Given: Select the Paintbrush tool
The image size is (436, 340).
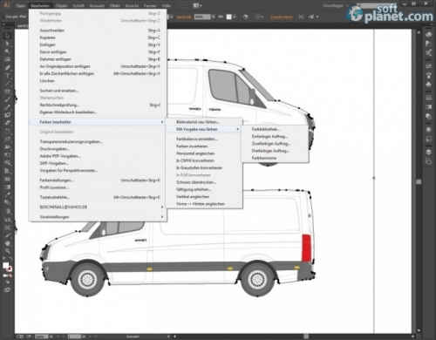Looking at the screenshot, I should click(8, 99).
